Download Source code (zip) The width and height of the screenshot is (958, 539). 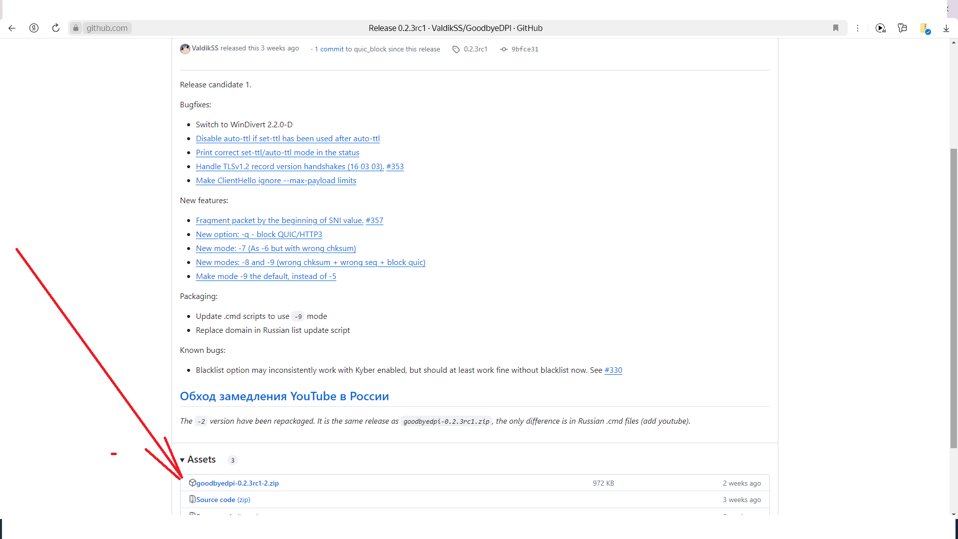pos(216,500)
